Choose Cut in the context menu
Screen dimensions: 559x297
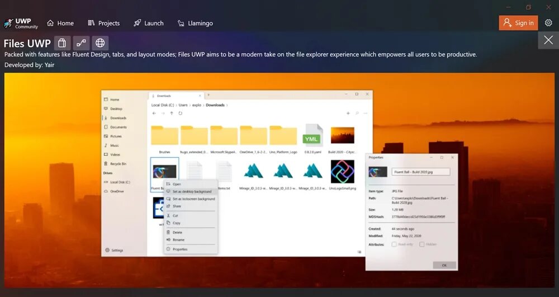[191, 216]
